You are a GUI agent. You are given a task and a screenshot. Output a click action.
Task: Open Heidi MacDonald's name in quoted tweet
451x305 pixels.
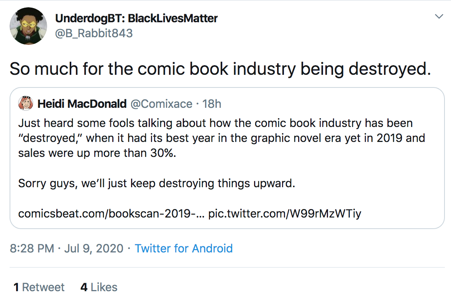82,104
